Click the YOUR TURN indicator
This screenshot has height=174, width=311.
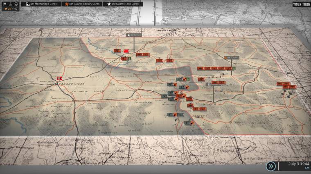[302, 4]
